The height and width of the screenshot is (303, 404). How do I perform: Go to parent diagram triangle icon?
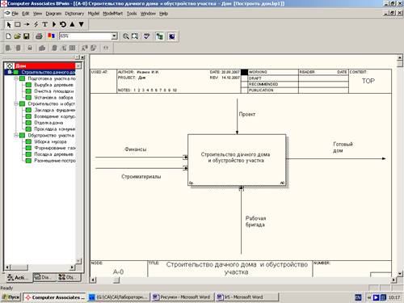[72, 24]
